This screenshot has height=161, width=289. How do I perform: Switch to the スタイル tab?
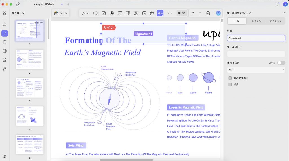256,21
